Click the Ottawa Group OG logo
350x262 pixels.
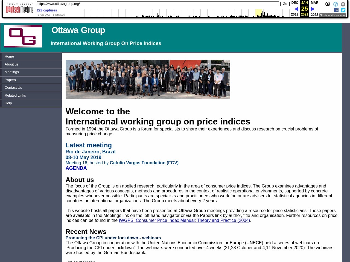coord(23,36)
